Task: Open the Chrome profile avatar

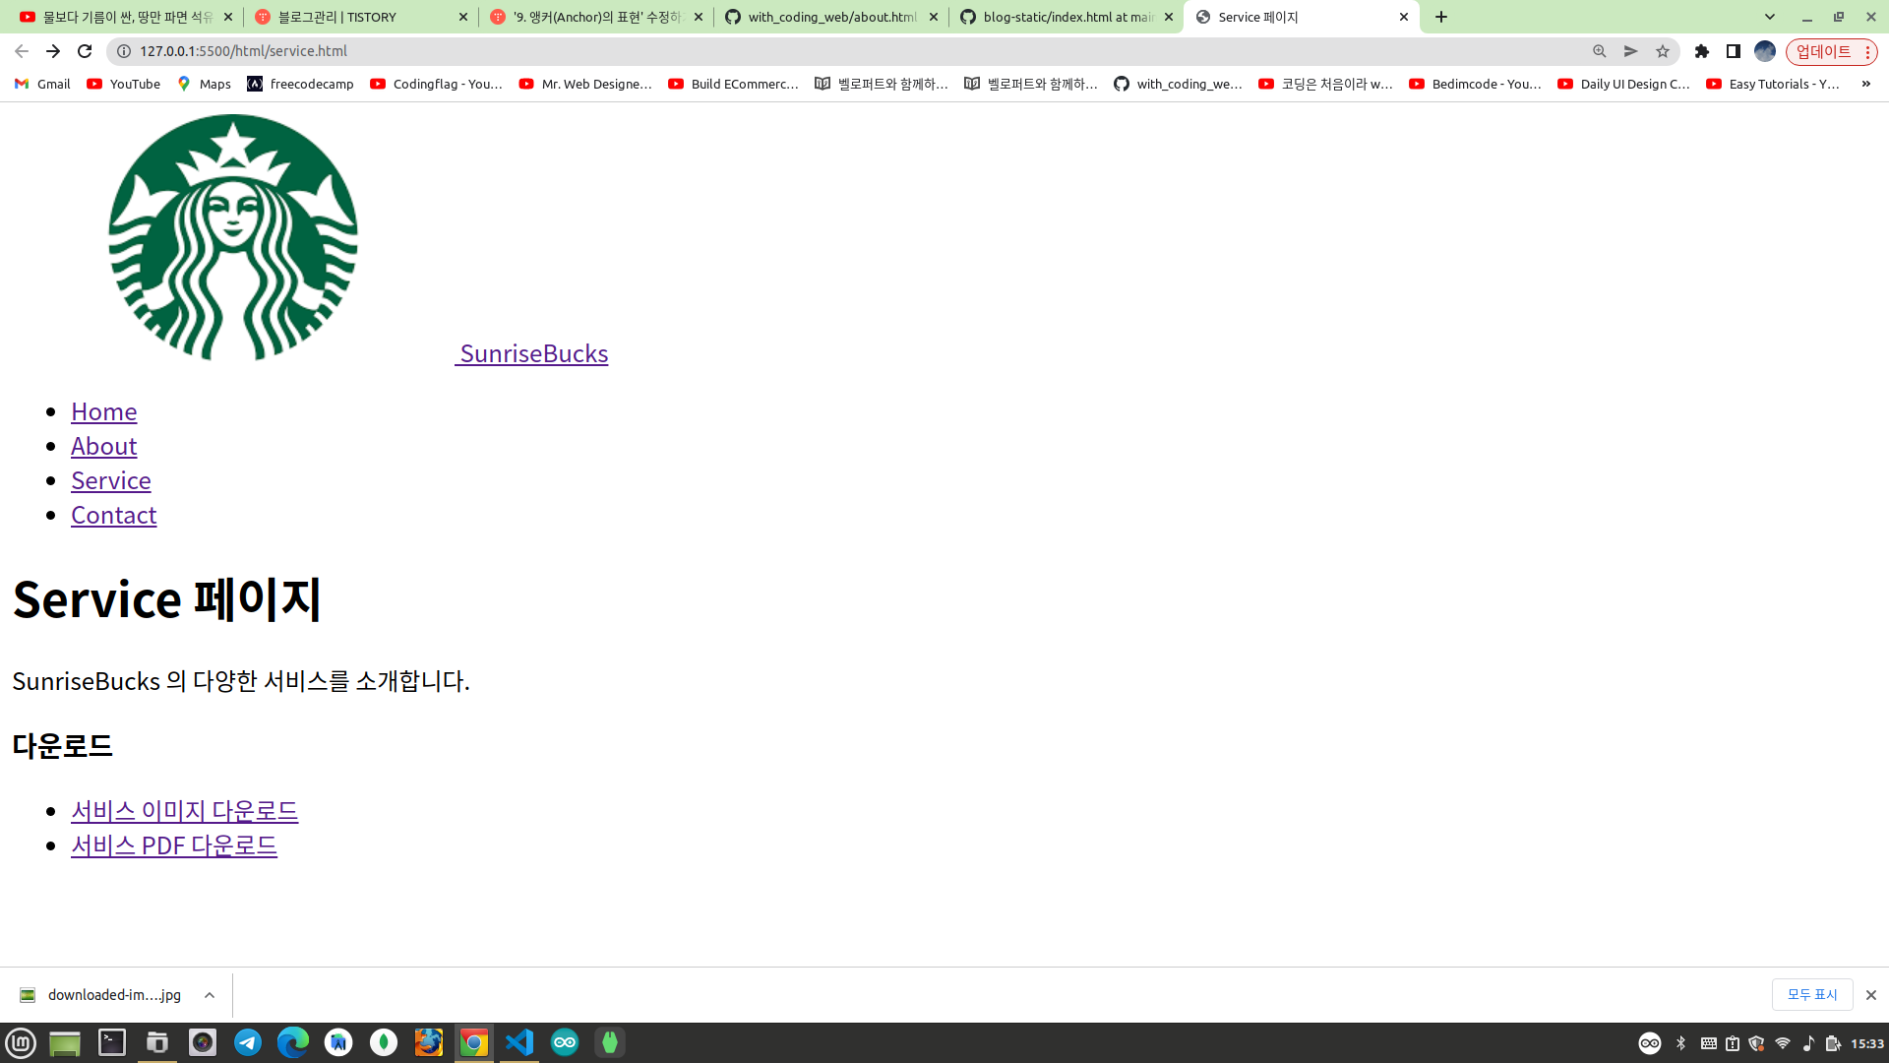Action: coord(1765,51)
